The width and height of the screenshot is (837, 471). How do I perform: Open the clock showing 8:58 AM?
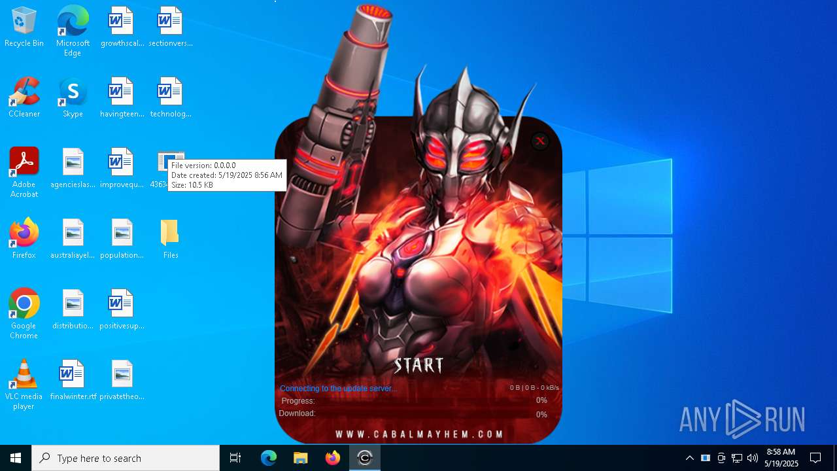coord(781,458)
